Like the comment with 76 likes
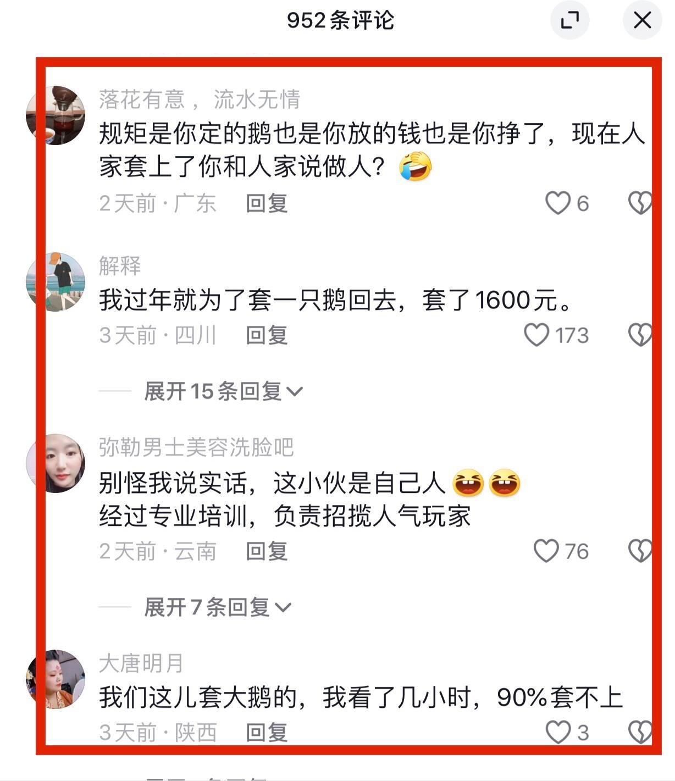 [546, 551]
